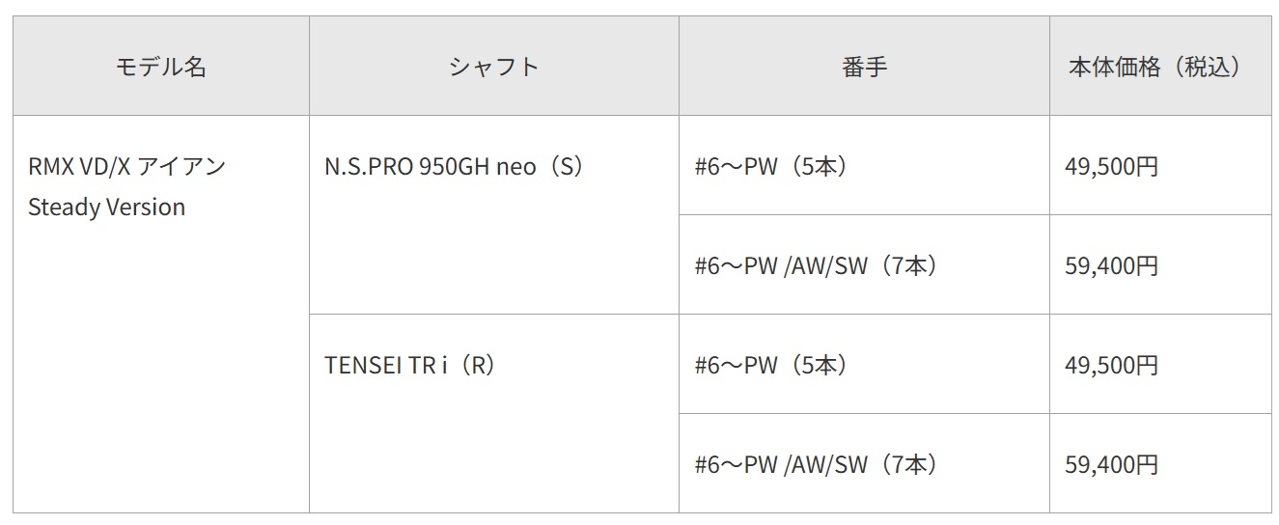
Task: Click #6～PW（5本） for TENSEI shaft
Action: pyautogui.click(x=770, y=366)
